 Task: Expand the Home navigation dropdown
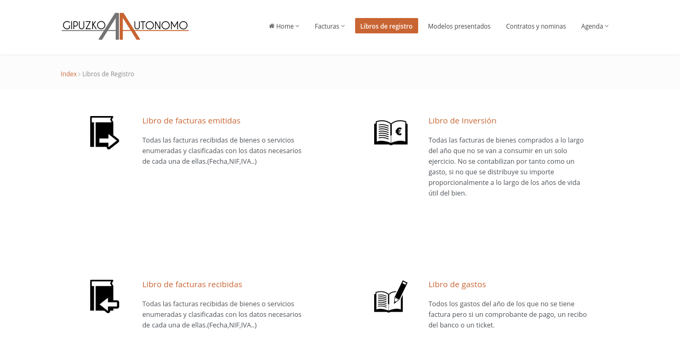[x=284, y=26]
